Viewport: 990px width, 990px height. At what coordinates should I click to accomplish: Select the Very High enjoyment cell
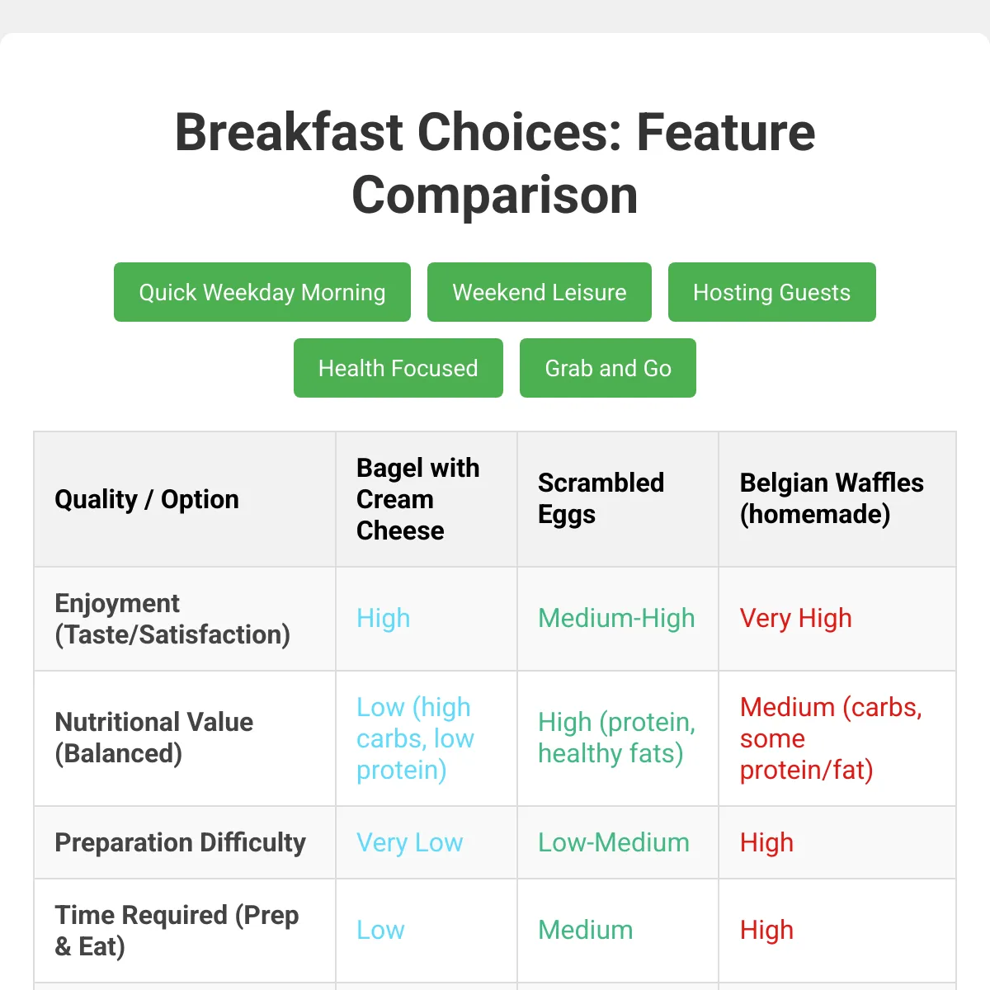(795, 618)
